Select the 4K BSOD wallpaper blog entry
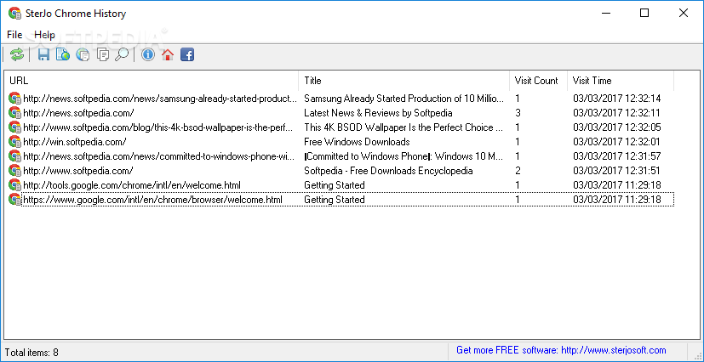The width and height of the screenshot is (704, 362). [x=341, y=127]
